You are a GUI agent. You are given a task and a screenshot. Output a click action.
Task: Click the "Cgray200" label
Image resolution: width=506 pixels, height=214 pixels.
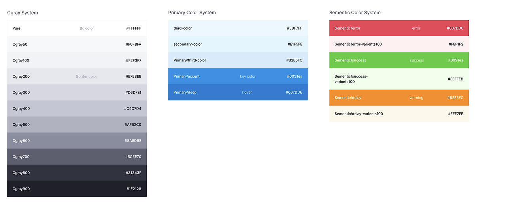(x=21, y=76)
